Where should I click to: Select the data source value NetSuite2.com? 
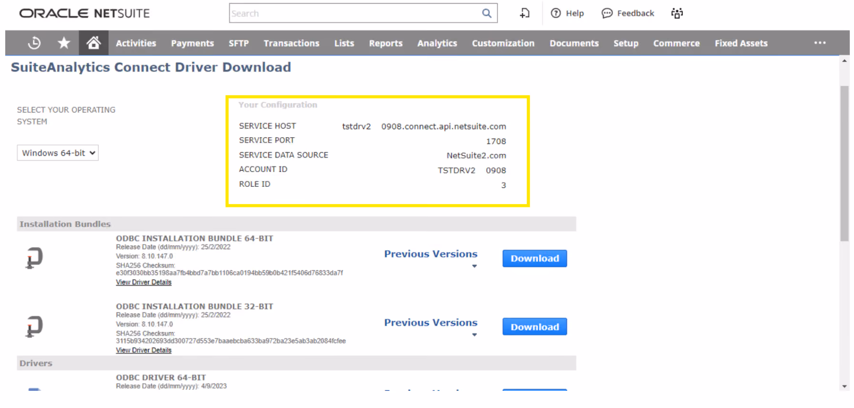pyautogui.click(x=476, y=155)
